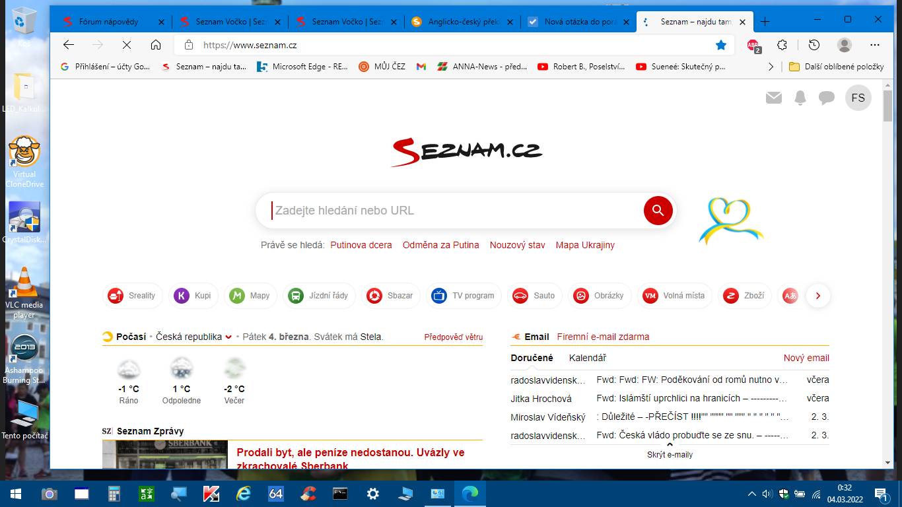Image resolution: width=902 pixels, height=507 pixels.
Task: Open the Sberbank news headline
Action: (350, 459)
